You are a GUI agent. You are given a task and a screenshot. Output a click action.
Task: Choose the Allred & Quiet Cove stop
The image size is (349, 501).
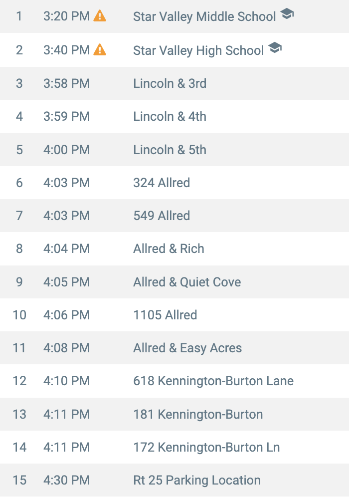187,282
